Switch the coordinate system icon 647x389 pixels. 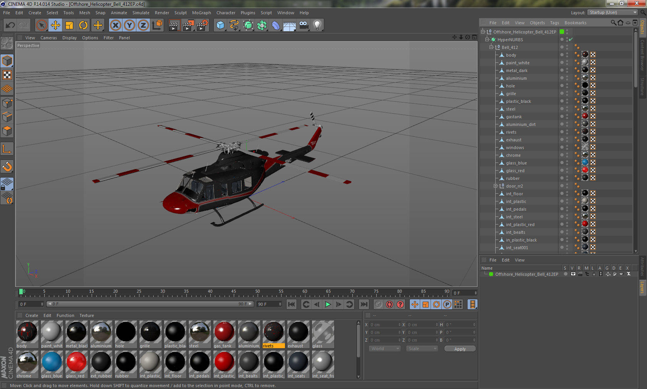157,25
